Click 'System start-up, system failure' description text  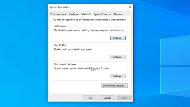pyautogui.click(x=82, y=68)
